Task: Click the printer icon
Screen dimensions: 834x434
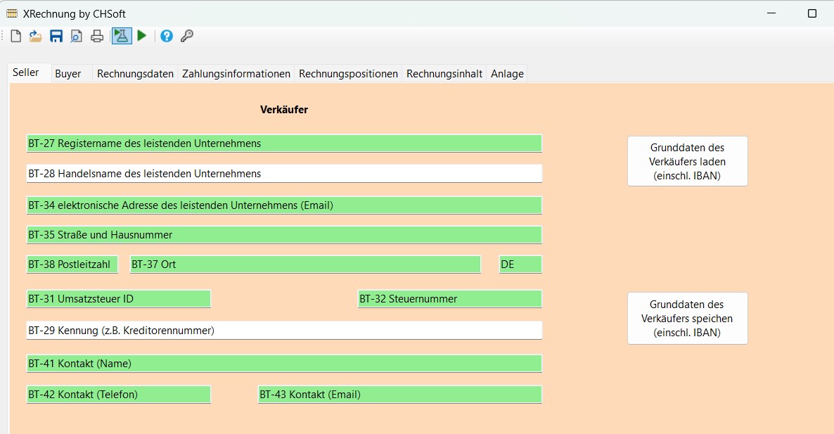Action: (x=97, y=36)
